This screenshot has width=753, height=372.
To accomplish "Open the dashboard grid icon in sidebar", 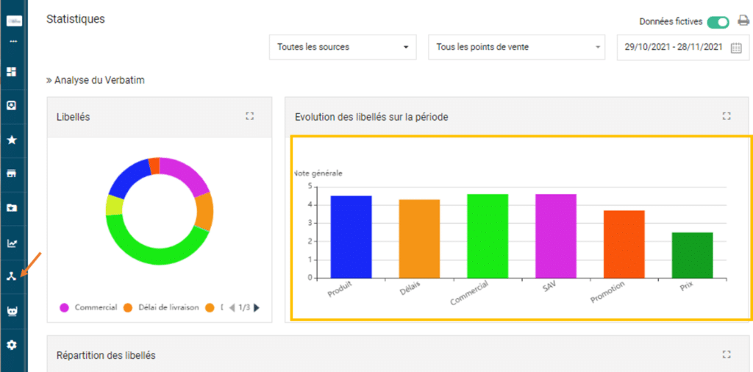I will (x=12, y=71).
